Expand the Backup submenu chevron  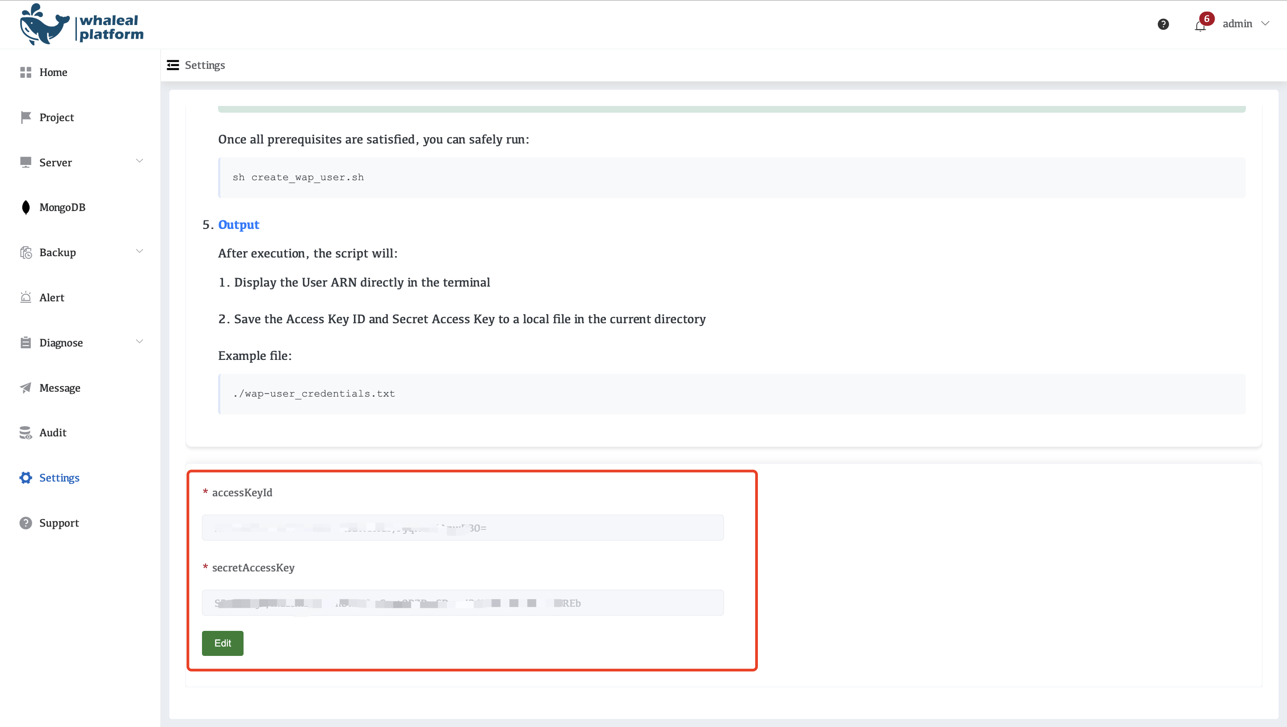tap(139, 251)
